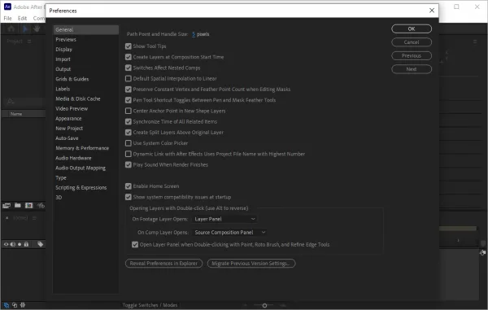Toggle Synchronize Time of All Related Items

coord(129,122)
